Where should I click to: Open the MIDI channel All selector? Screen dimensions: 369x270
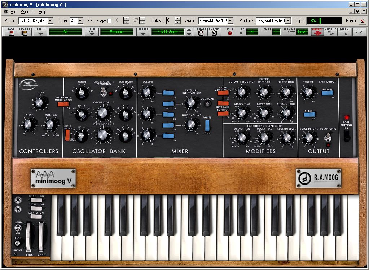click(x=252, y=32)
